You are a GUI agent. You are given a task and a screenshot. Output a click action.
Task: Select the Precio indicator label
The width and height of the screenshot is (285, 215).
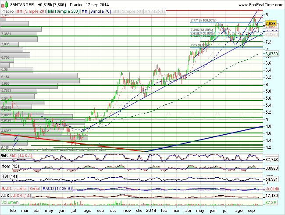[x=7, y=11]
